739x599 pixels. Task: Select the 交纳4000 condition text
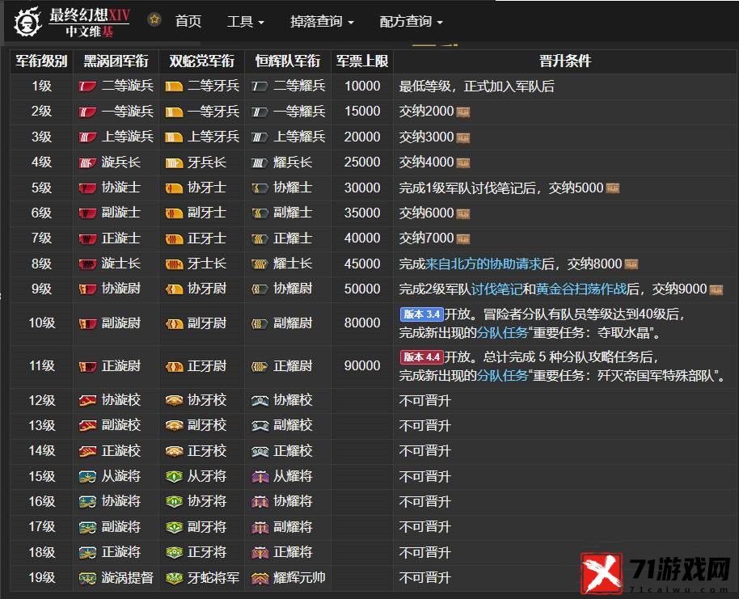click(427, 162)
